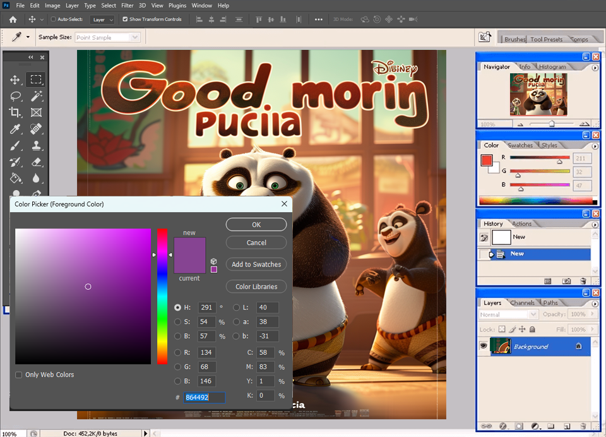This screenshot has width=606, height=437.
Task: Switch to the Swatches tab
Action: tap(520, 145)
